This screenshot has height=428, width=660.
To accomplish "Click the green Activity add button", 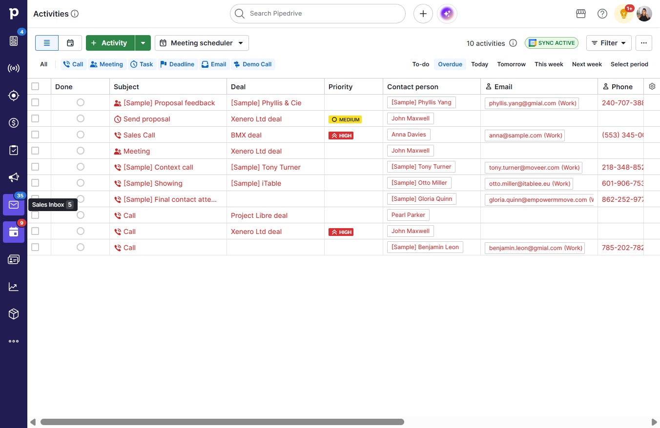I will tap(110, 43).
